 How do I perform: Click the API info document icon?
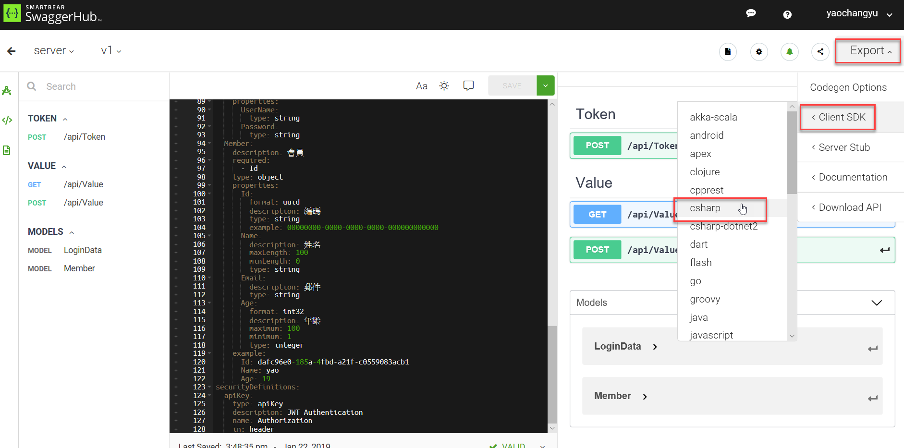point(728,51)
